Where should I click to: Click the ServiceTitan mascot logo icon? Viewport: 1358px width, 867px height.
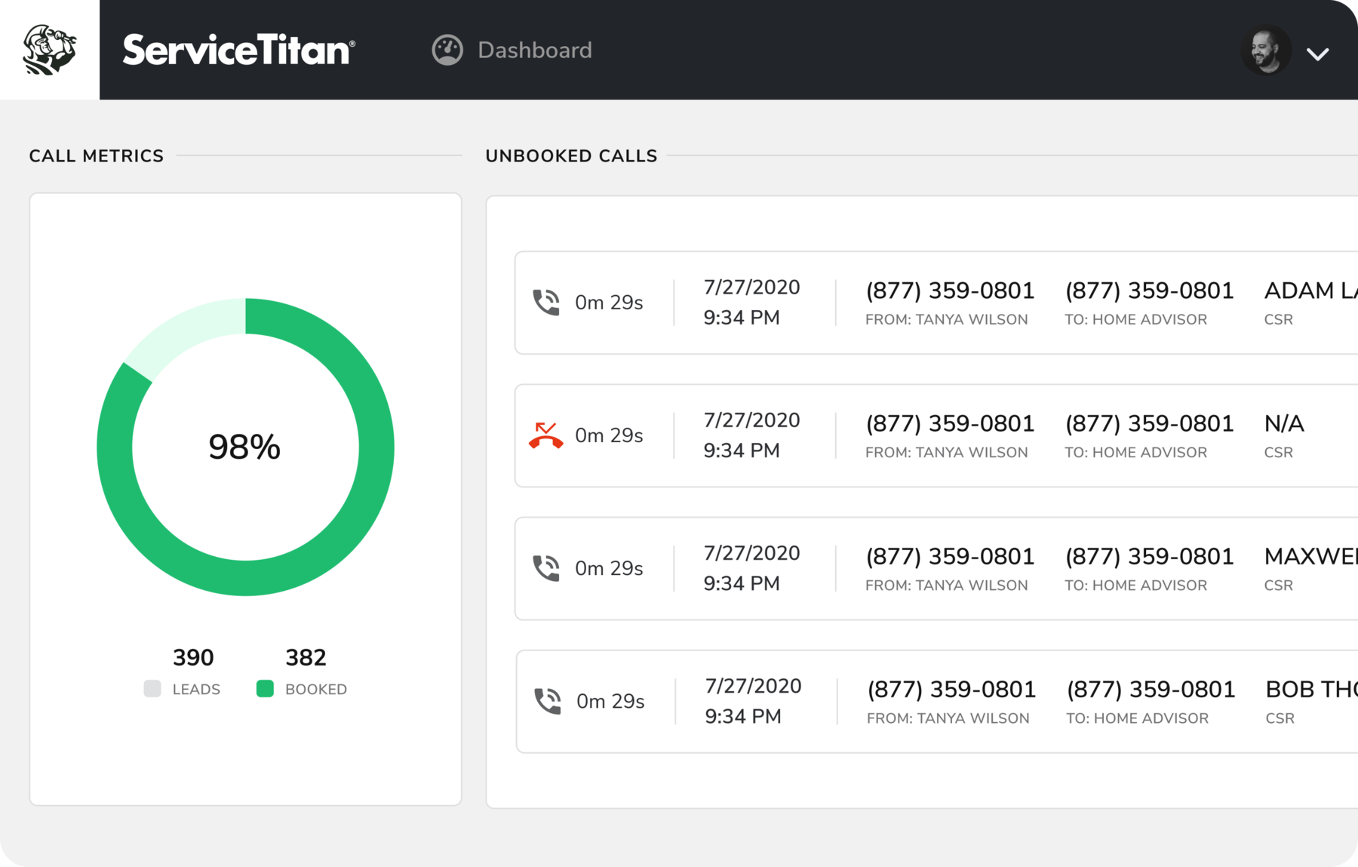pos(50,50)
